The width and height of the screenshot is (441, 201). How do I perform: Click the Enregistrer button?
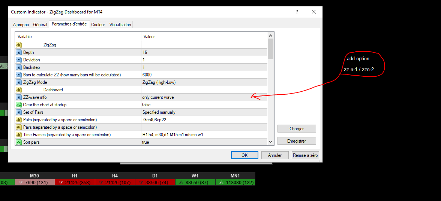[297, 141]
